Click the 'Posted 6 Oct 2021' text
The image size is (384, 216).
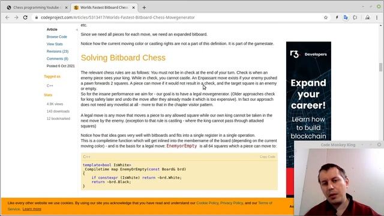pos(61,66)
